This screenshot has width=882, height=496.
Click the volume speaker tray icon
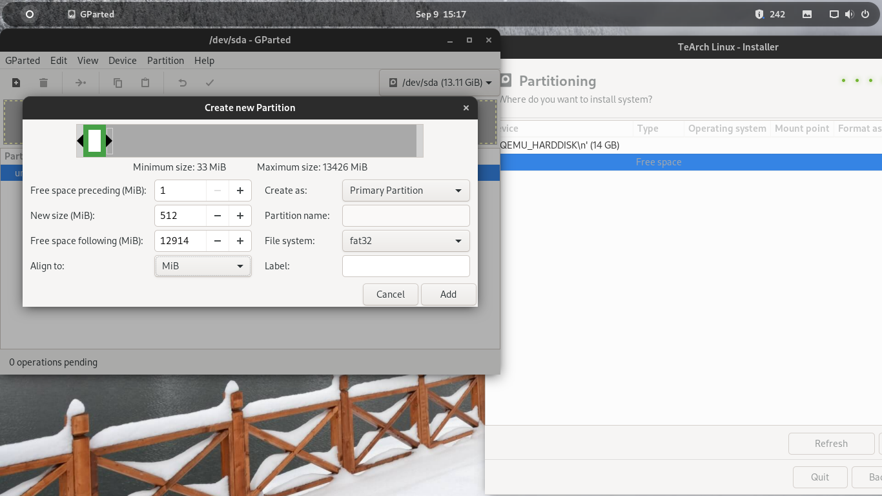point(850,14)
